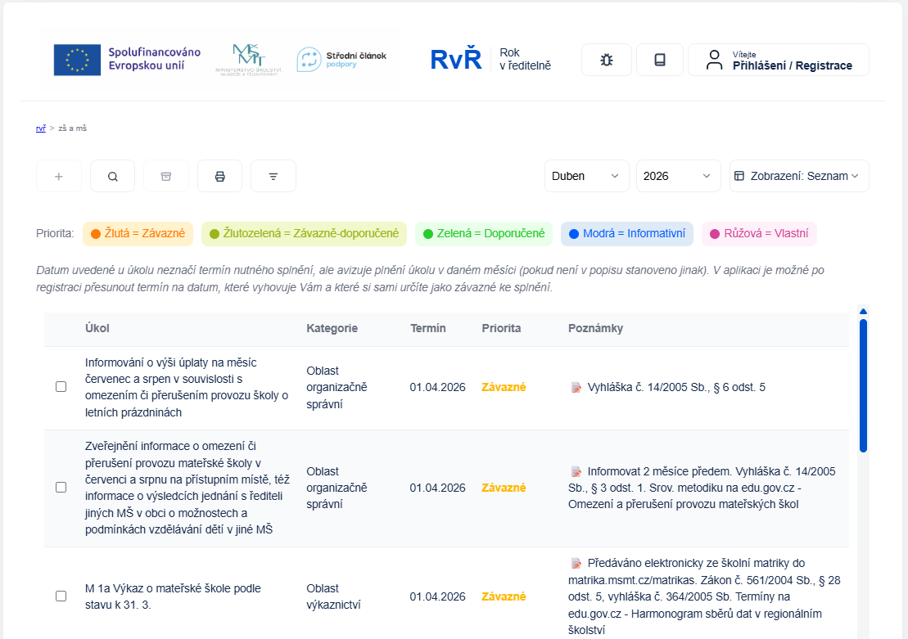
Task: Open the Duben month dropdown
Action: coord(586,176)
